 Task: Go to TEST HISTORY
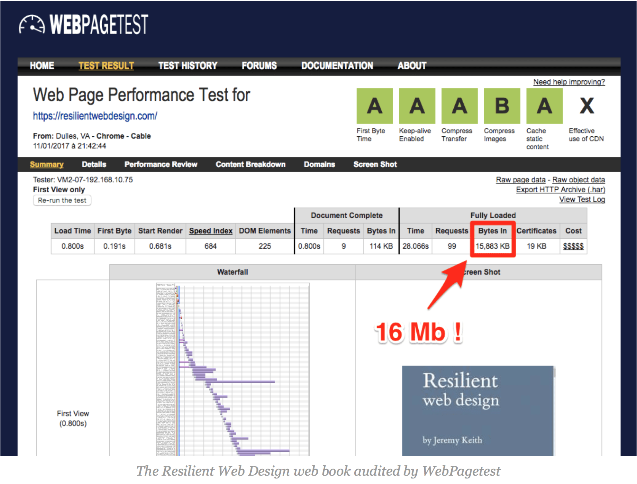pos(188,66)
